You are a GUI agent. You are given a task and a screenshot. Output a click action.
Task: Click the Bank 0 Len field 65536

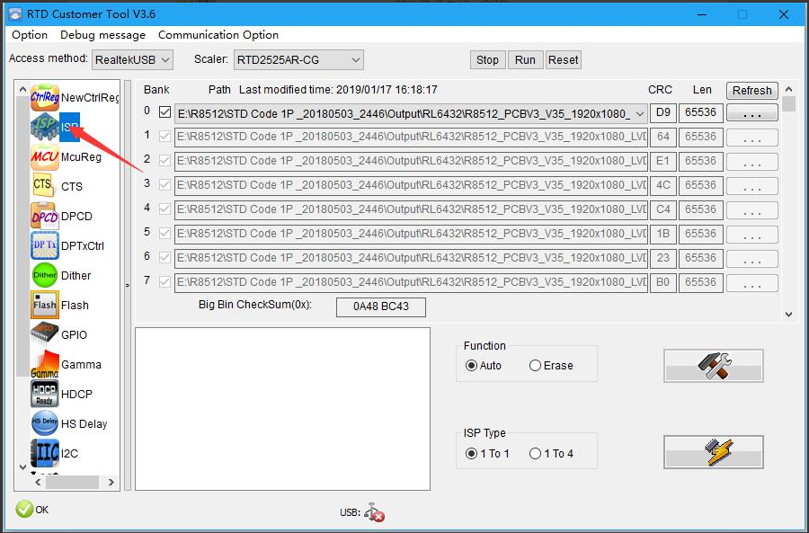pos(700,112)
